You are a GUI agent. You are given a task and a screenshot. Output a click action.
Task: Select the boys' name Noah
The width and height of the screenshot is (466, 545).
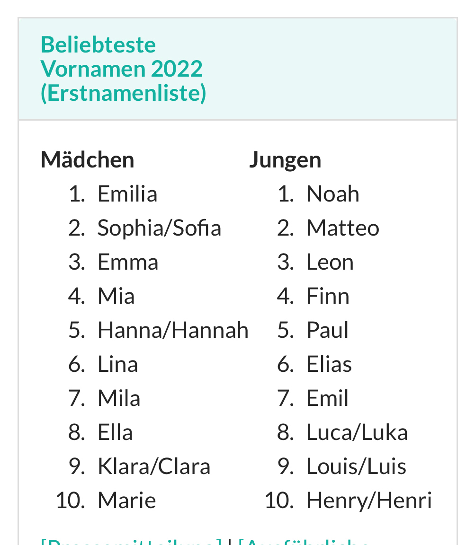point(333,194)
